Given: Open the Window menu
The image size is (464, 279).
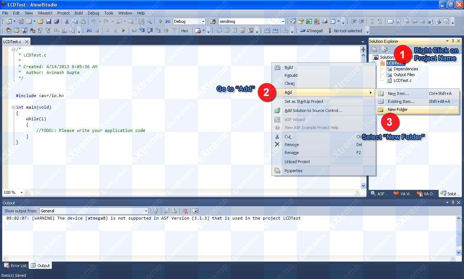Looking at the screenshot, I should (125, 13).
